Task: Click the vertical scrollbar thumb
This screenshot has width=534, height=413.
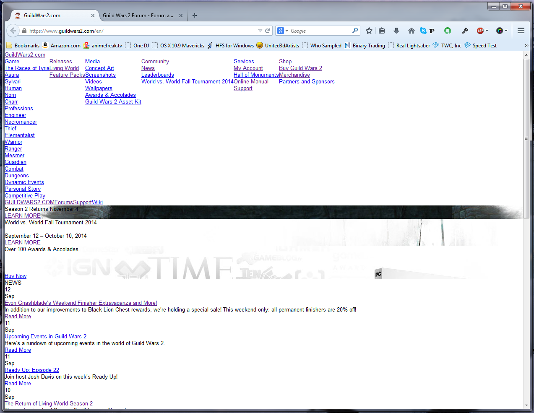Action: pos(526,138)
